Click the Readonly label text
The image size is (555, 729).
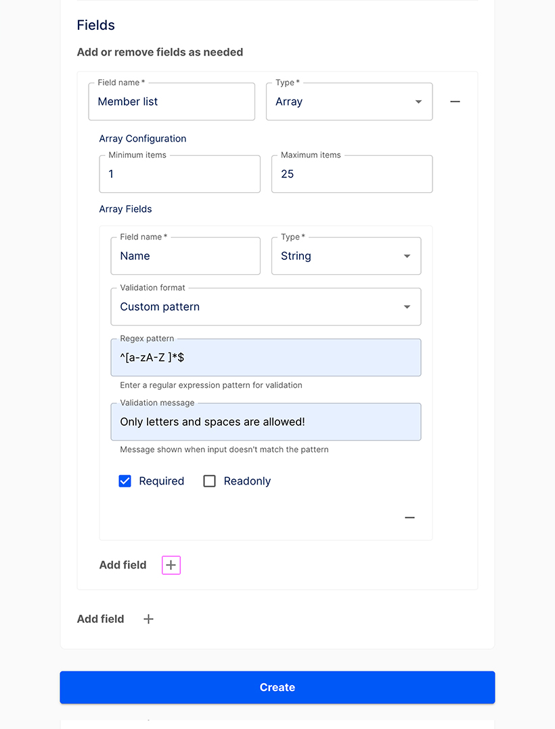pos(247,481)
